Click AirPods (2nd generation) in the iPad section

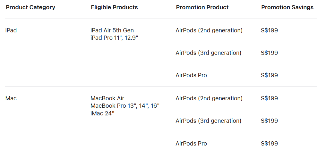pyautogui.click(x=209, y=30)
